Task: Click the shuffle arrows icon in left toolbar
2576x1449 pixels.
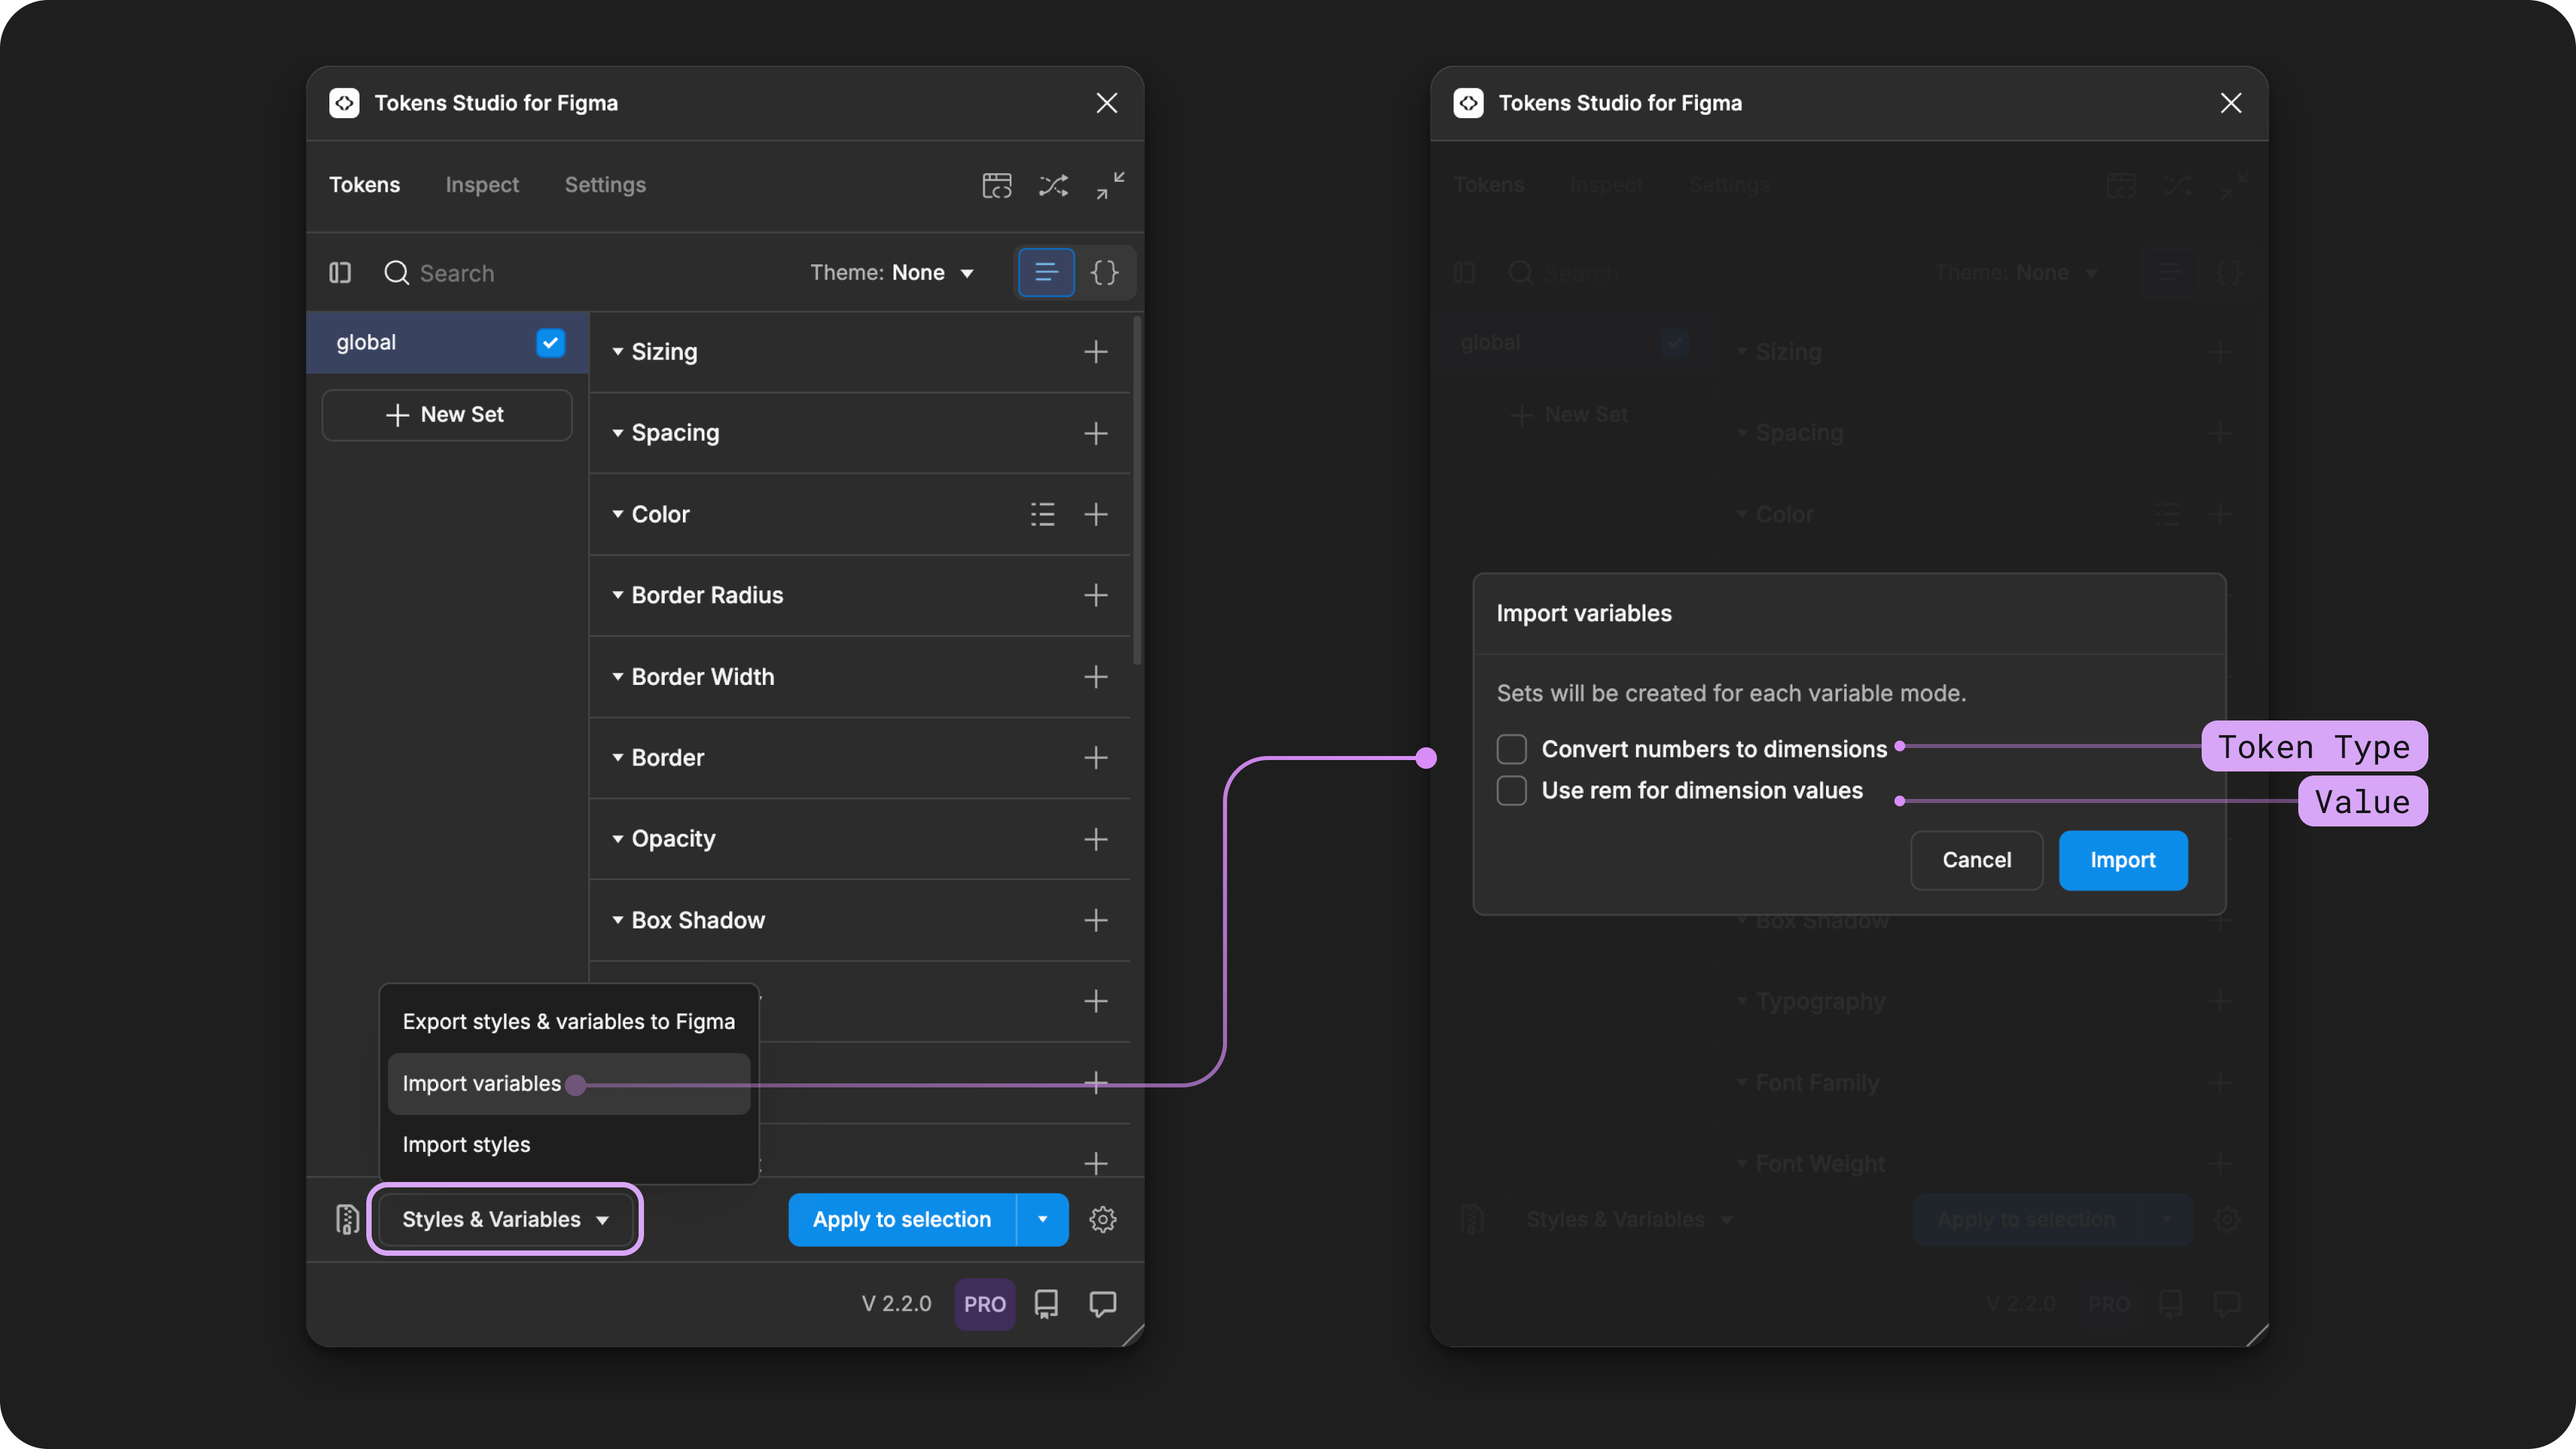Action: (x=1053, y=185)
